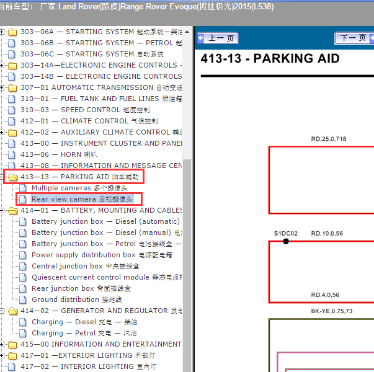Click the 413-13 PARKING AID folder icon
Viewport: 374px width, 372px height.
coord(12,177)
